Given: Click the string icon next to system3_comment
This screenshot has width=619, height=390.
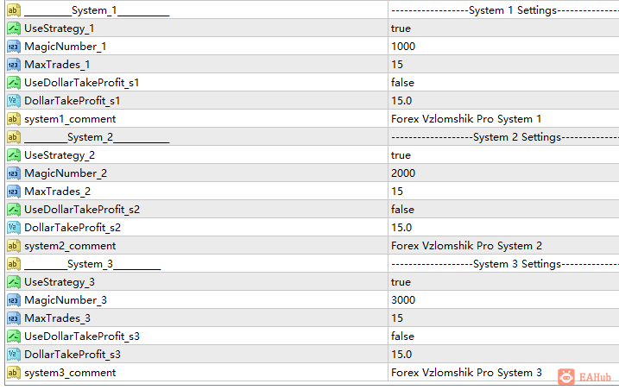Looking at the screenshot, I should [13, 373].
